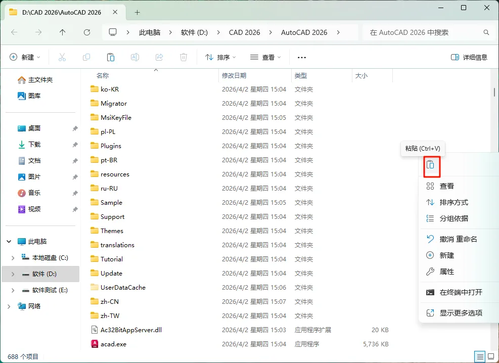Expand the 软件 (D:) tree node

point(13,274)
